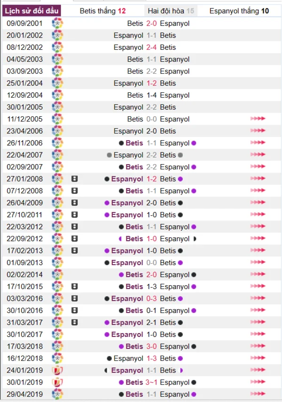The image size is (282, 402).
Task: Filter by Espanyol thắng 10
Action: point(239,11)
